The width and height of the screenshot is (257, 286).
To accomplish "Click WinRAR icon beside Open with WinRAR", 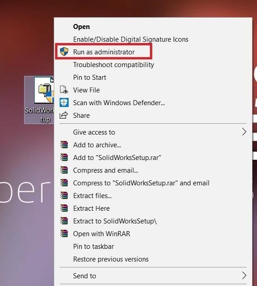I will click(64, 234).
